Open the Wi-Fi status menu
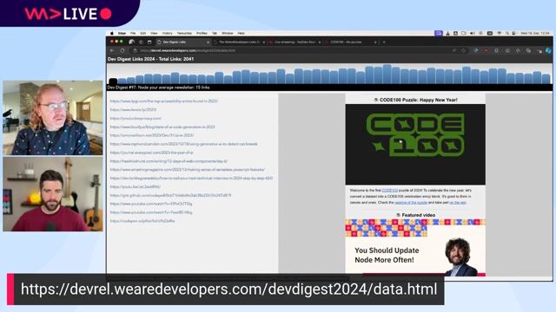Screen dimensions: 556x312 tap(499, 33)
